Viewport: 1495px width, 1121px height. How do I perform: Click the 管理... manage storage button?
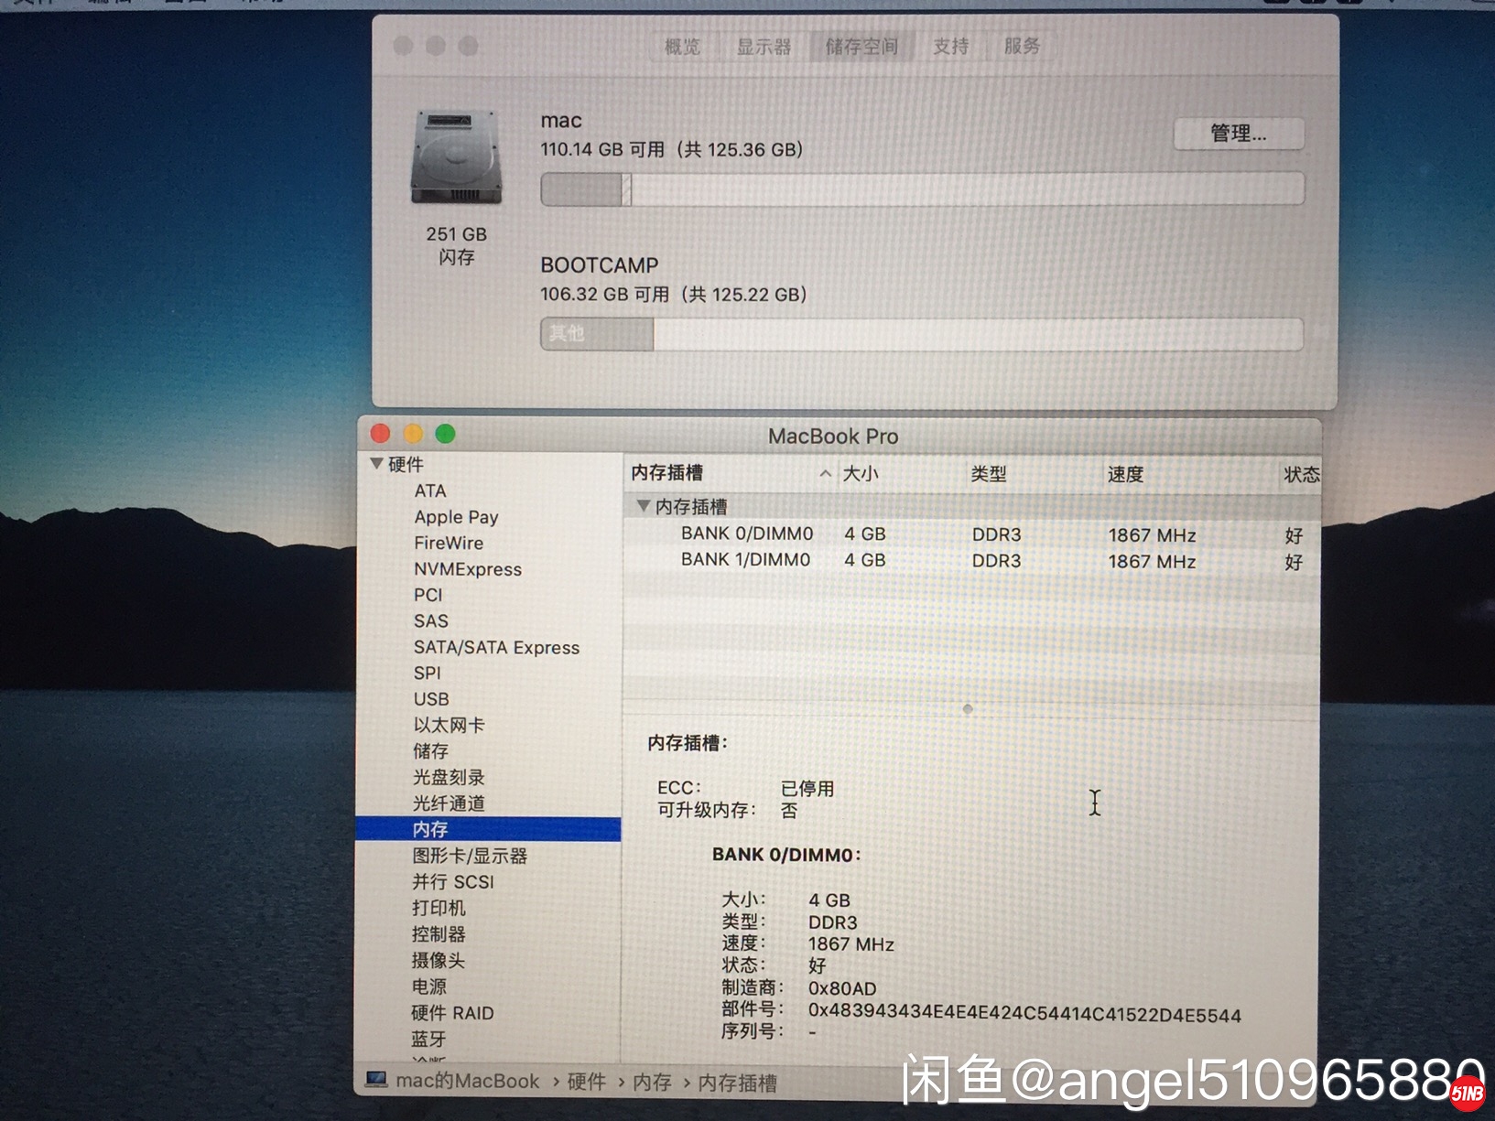coord(1238,134)
